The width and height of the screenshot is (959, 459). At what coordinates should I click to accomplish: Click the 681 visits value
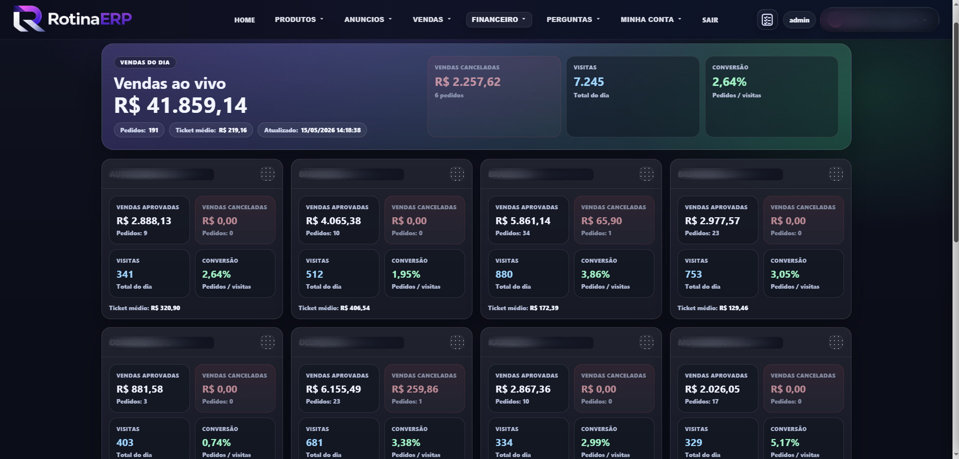(x=314, y=443)
